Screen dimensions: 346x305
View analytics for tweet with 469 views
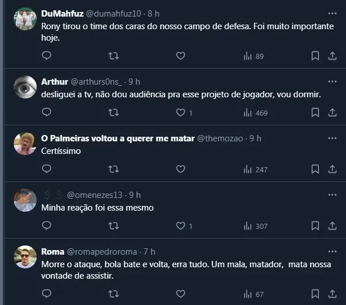[x=255, y=113]
